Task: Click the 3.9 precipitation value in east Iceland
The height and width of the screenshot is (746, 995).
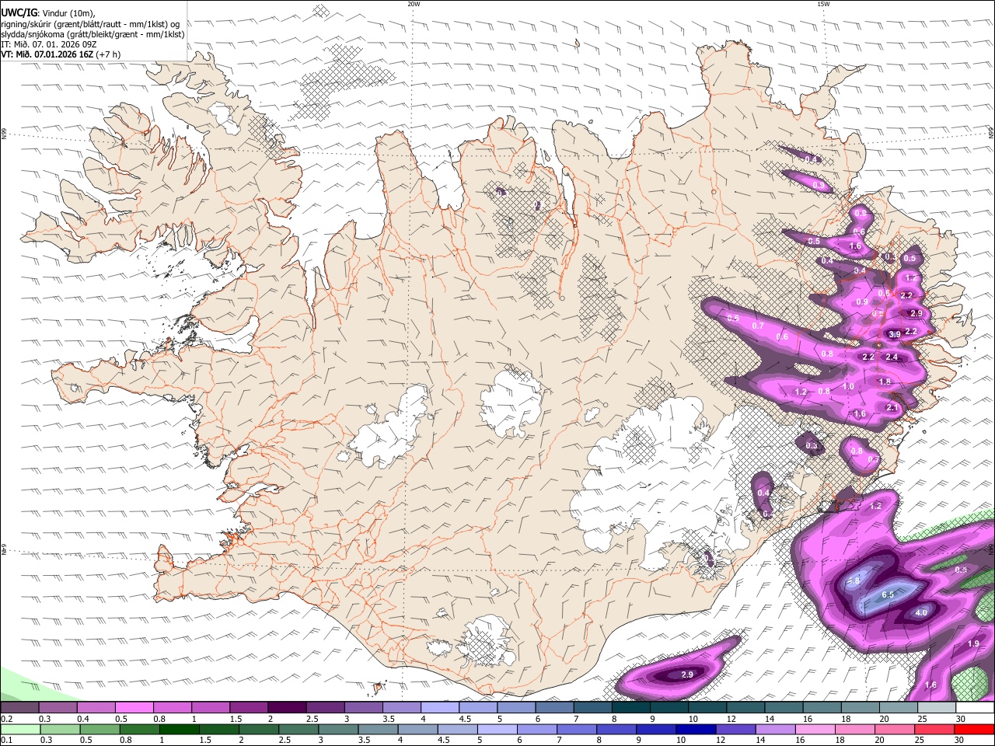Action: pyautogui.click(x=895, y=334)
